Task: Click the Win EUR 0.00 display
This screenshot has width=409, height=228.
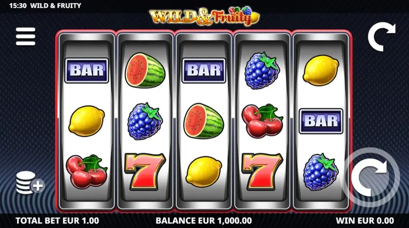Action: 365,221
